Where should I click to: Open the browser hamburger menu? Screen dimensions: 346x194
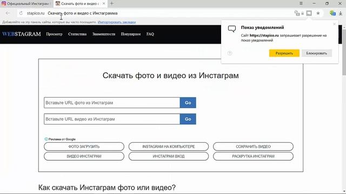301,4
